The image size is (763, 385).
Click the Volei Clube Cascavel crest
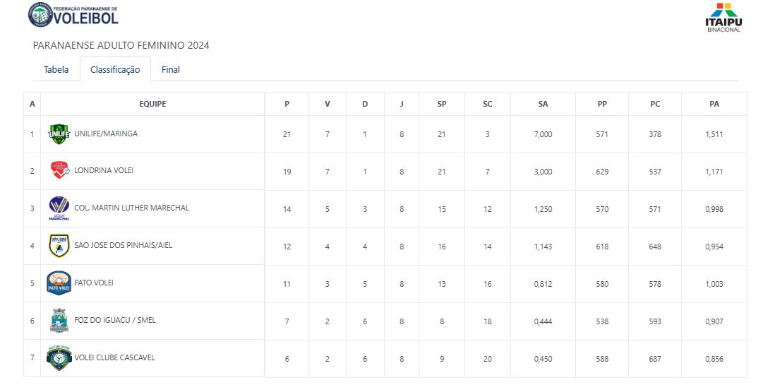(x=59, y=358)
